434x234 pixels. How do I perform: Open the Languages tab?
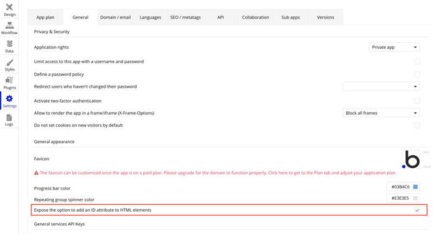tap(150, 17)
